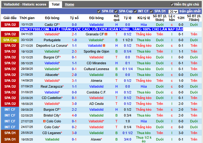Click the date 14/09/25
This screenshot has width=203, height=143.
point(27,81)
